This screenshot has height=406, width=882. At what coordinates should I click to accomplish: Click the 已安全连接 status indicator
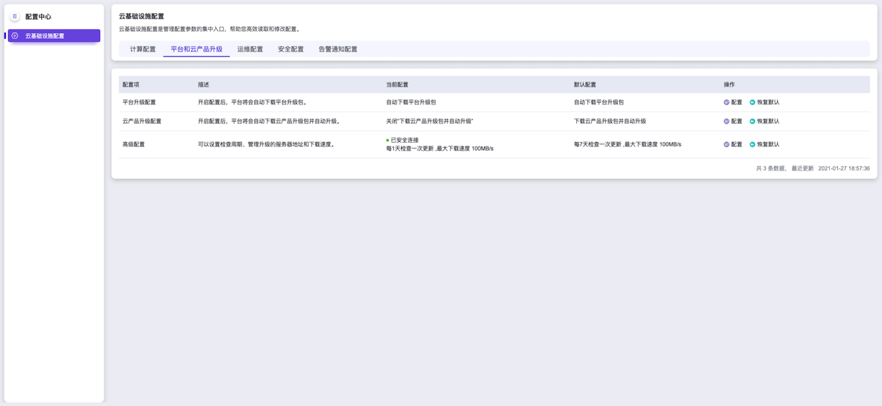click(x=404, y=140)
